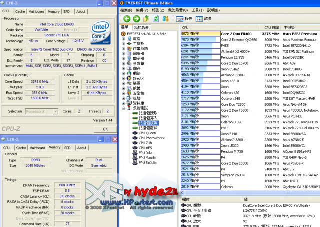Open the FPU Julia benchmark icon
This screenshot has width=320, height=227.
click(x=135, y=153)
